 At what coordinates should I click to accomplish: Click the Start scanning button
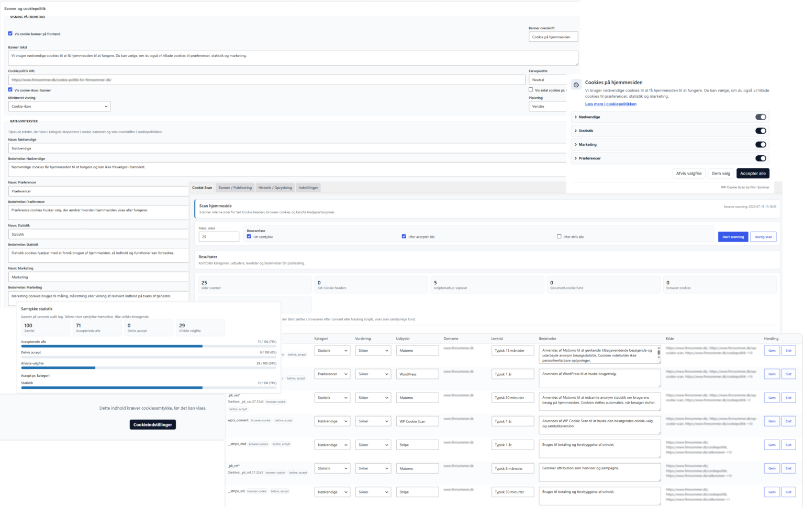click(733, 237)
